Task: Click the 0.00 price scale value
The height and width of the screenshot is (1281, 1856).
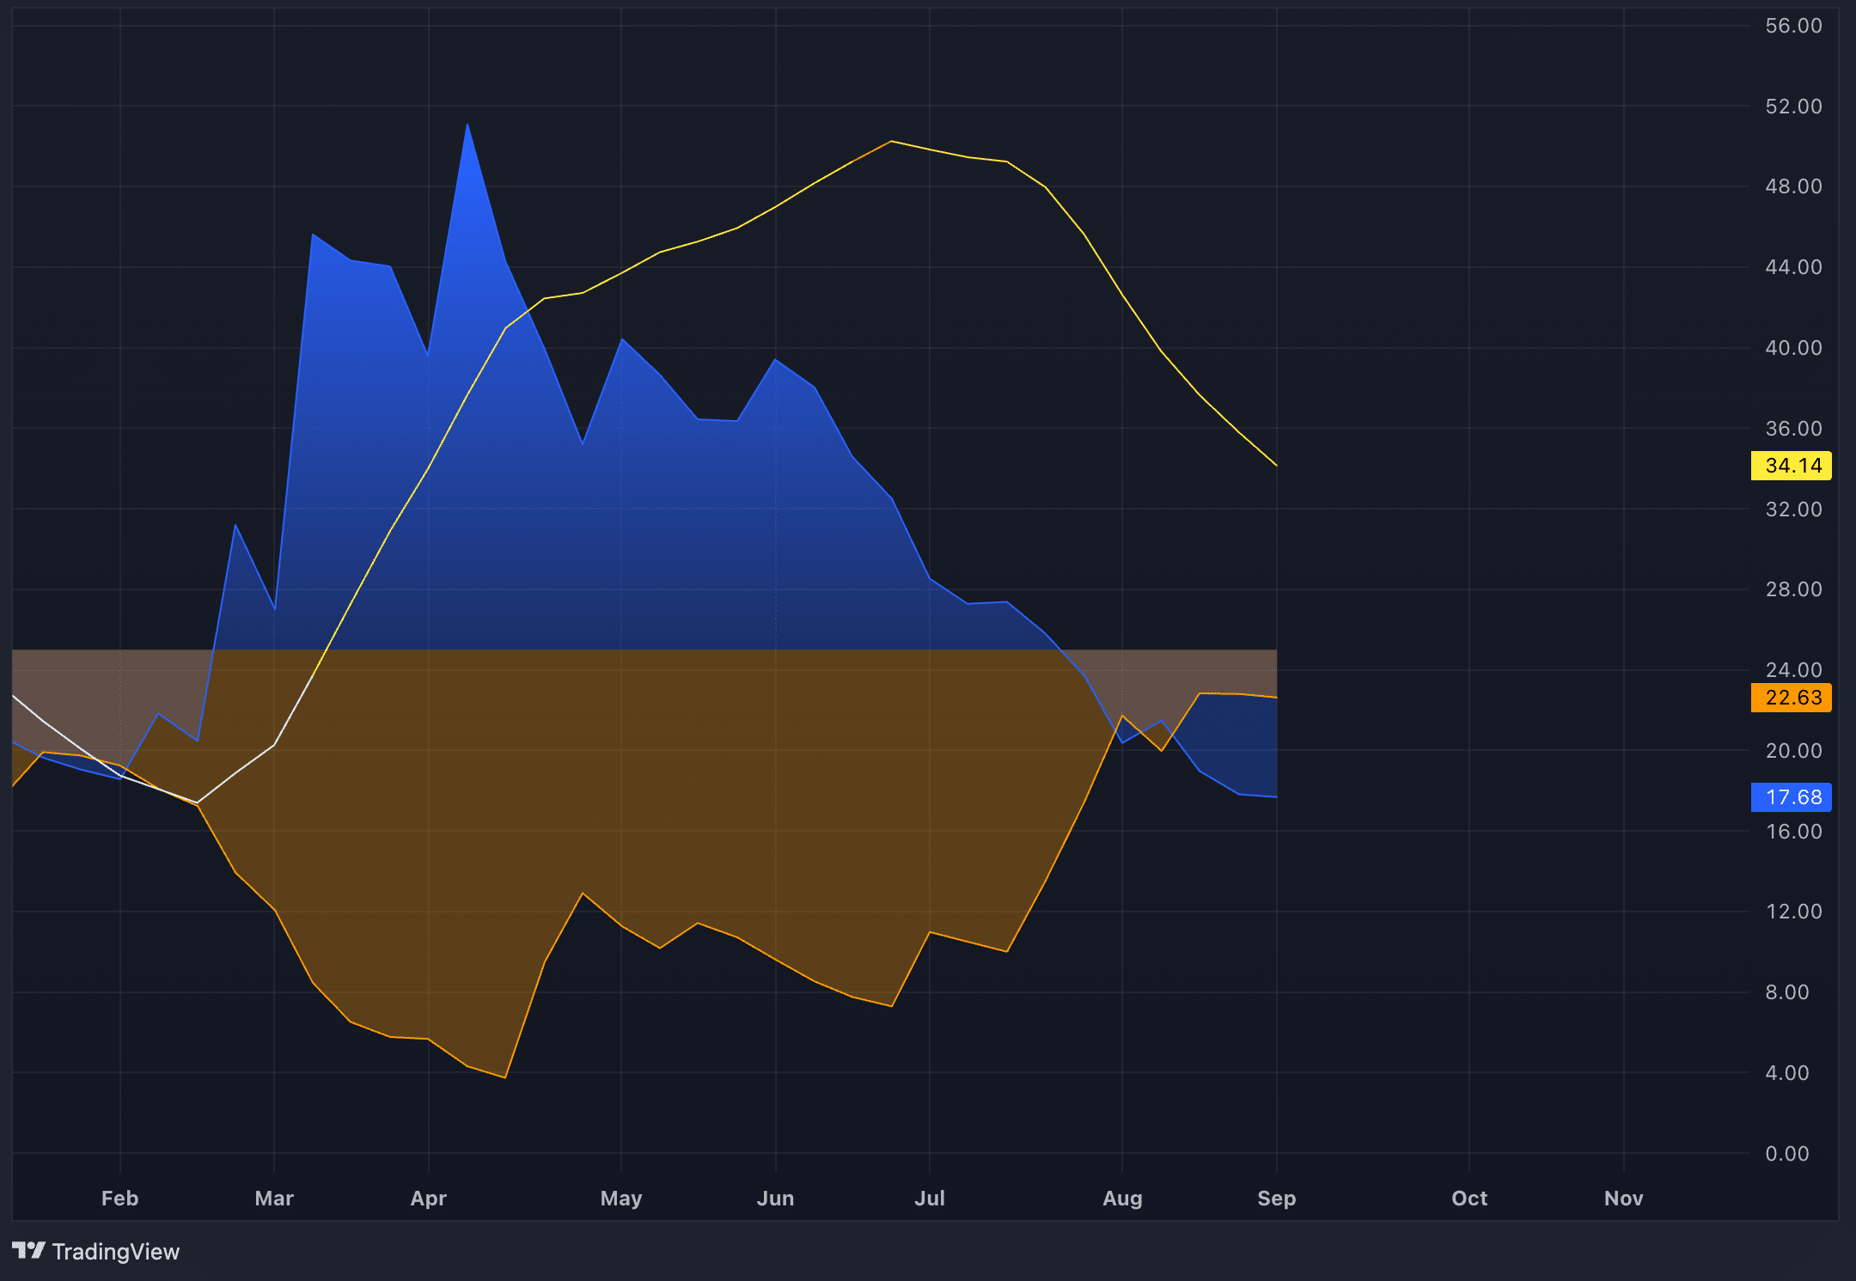Action: 1787,1154
